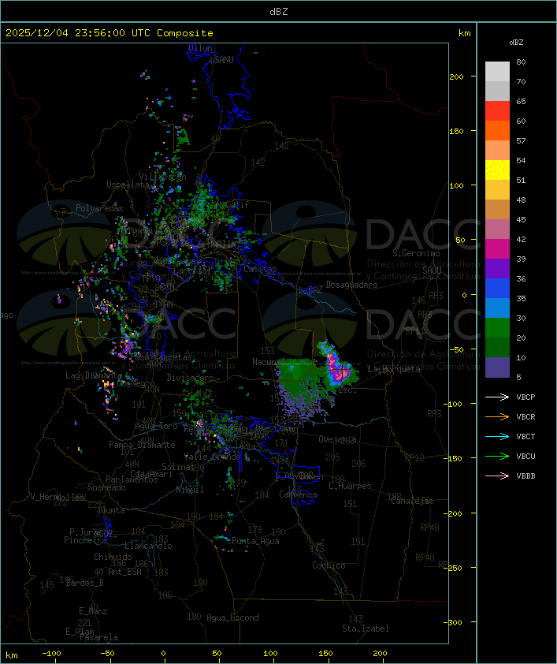Click the dark green 10-20 dBZ swatch
Viewport: 557px width, 664px height.
click(497, 348)
